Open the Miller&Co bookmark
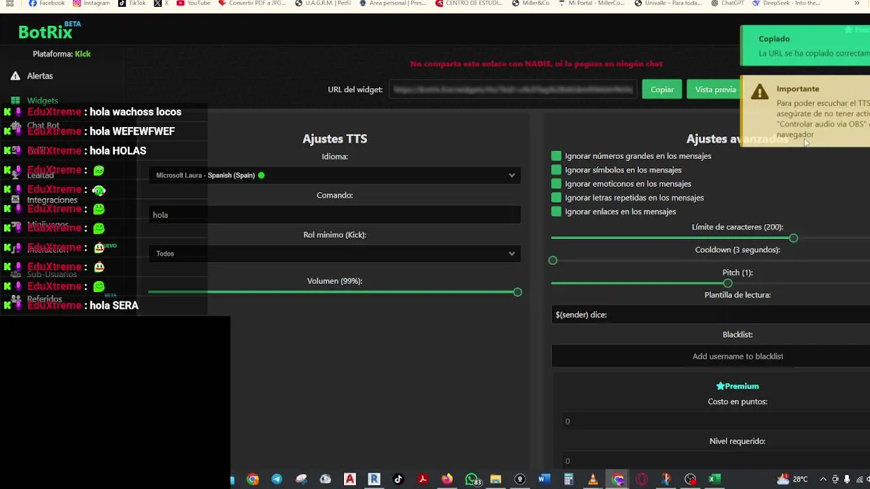Image resolution: width=870 pixels, height=489 pixels. (531, 3)
